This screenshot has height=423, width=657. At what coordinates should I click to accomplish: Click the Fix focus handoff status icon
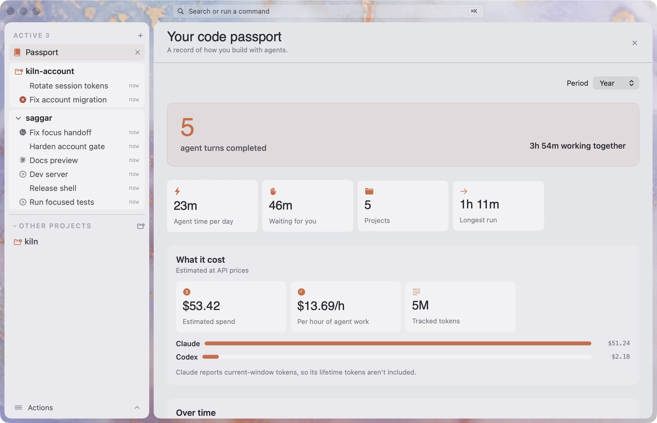[23, 132]
